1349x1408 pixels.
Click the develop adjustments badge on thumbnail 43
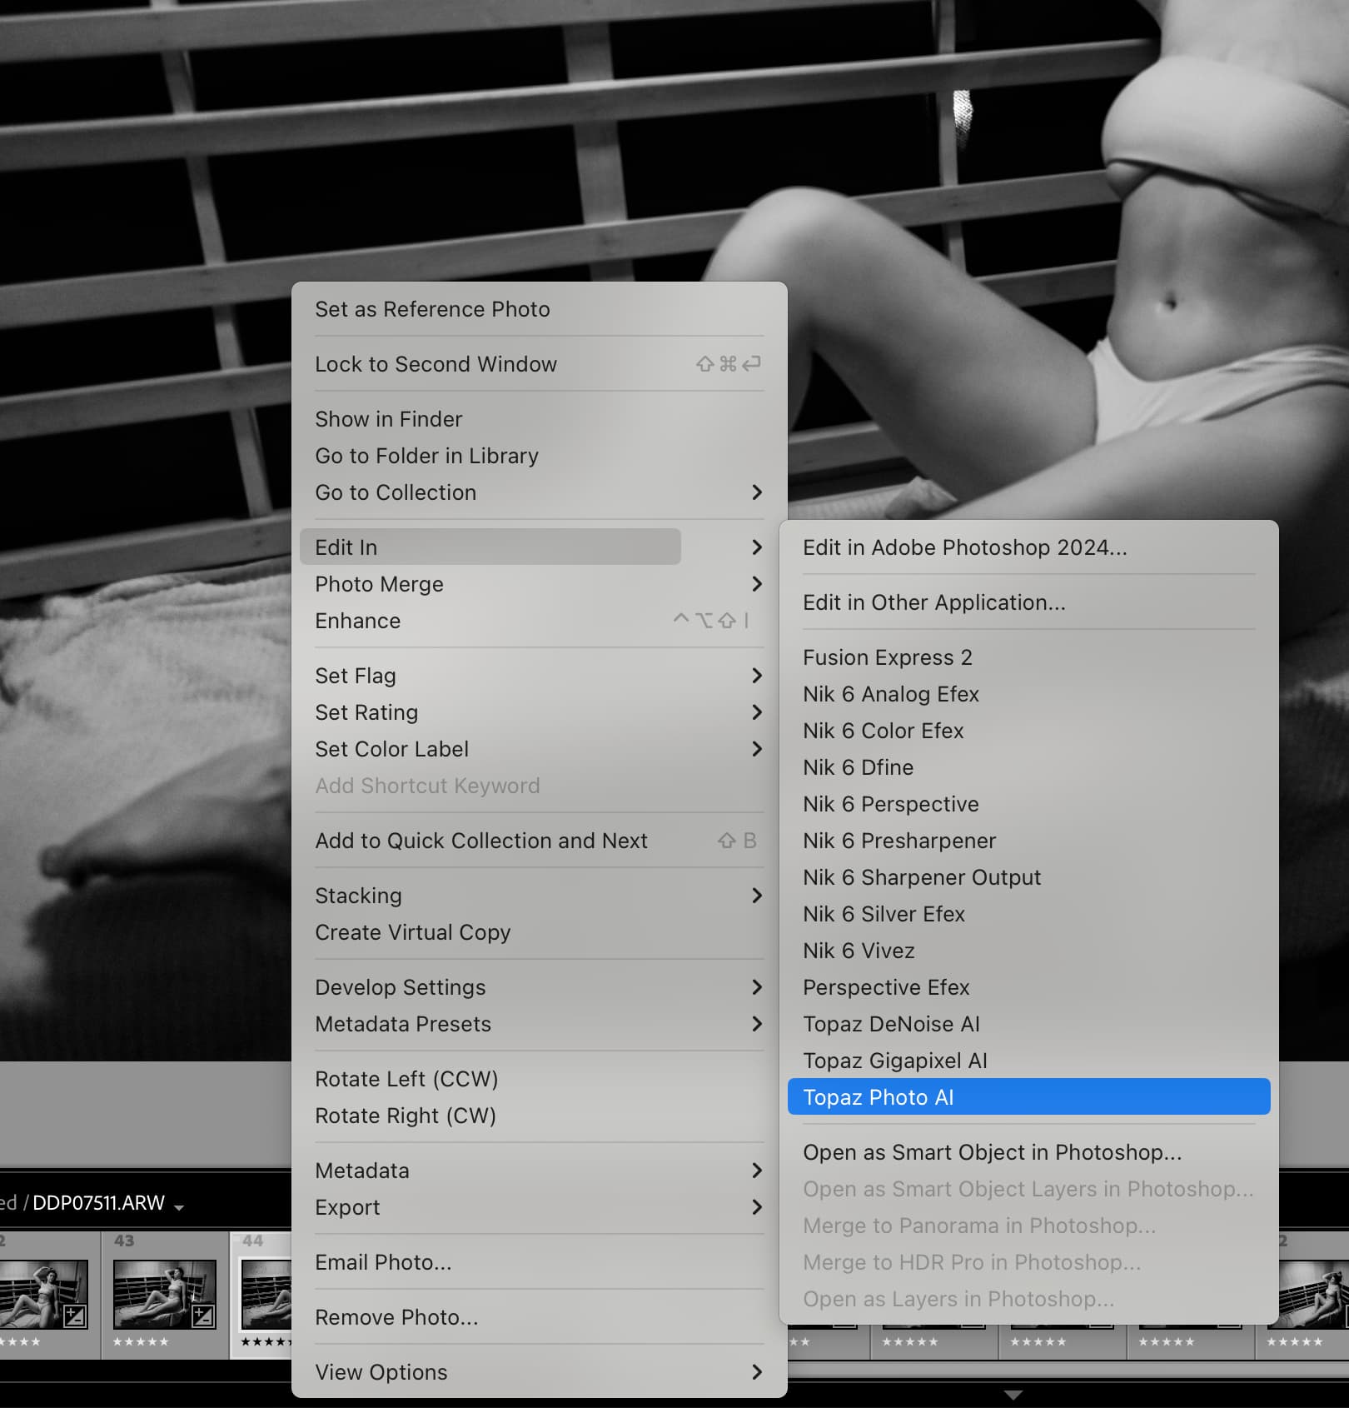(x=203, y=1316)
